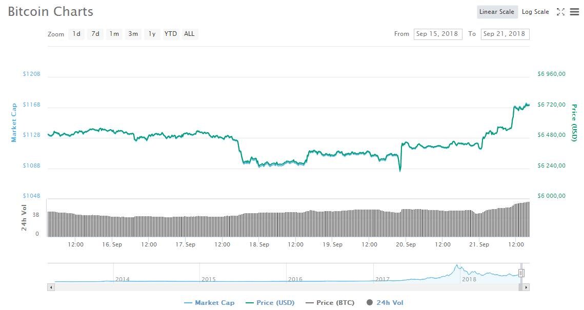Image resolution: width=584 pixels, height=310 pixels.
Task: Toggle 24h Vol series label in legend
Action: point(390,302)
